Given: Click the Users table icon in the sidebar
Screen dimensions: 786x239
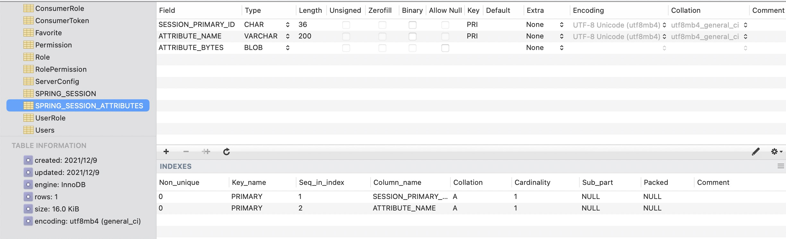Looking at the screenshot, I should pyautogui.click(x=28, y=130).
